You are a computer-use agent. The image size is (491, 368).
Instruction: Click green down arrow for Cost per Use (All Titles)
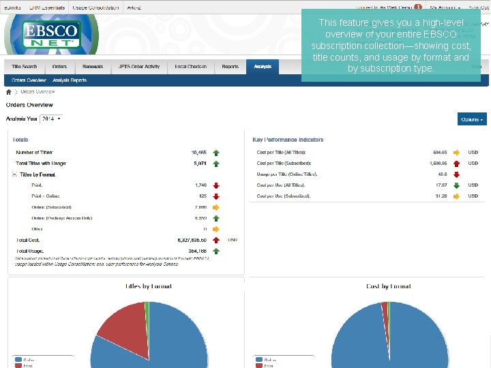click(x=456, y=185)
